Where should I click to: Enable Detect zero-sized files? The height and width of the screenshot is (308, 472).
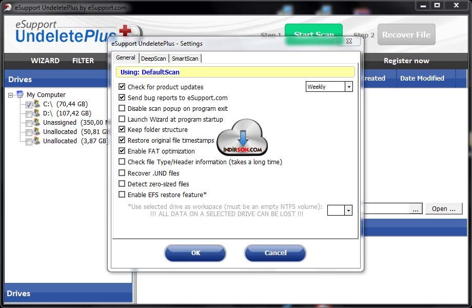click(122, 184)
